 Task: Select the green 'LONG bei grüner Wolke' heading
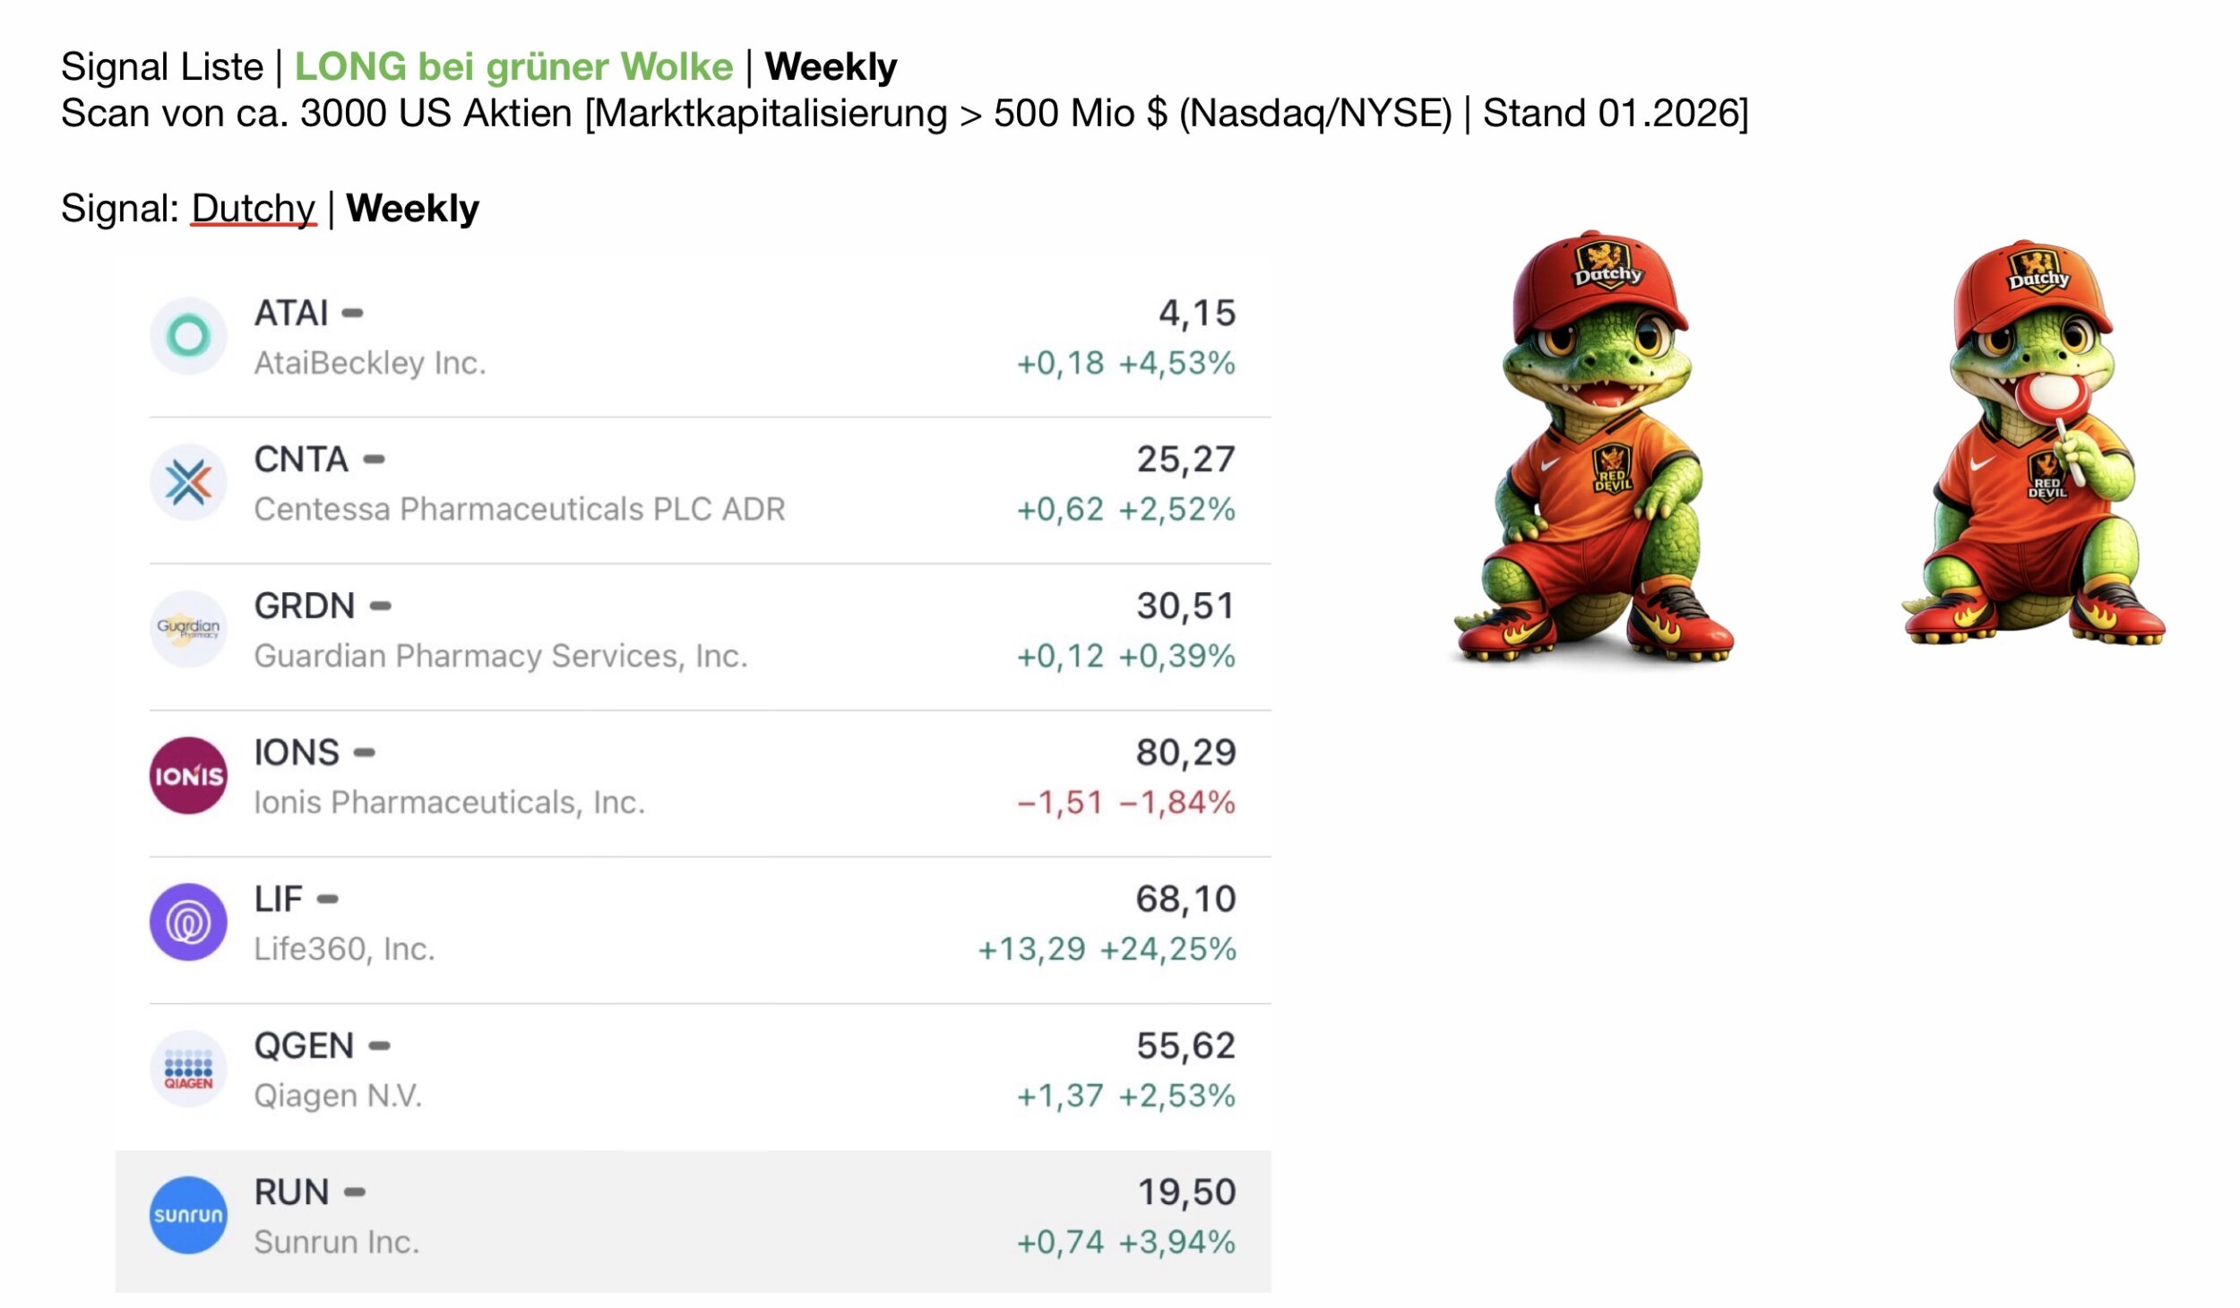[513, 67]
